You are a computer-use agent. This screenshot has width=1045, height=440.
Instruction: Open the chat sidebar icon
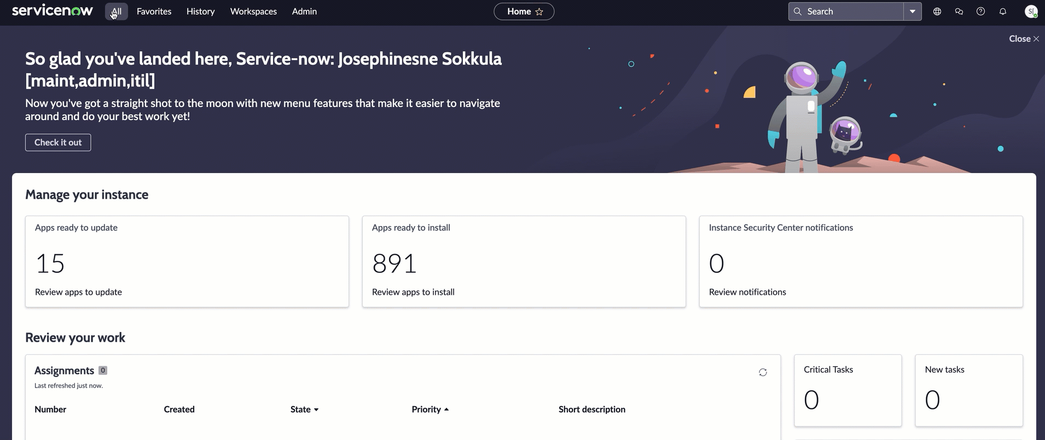pos(959,11)
